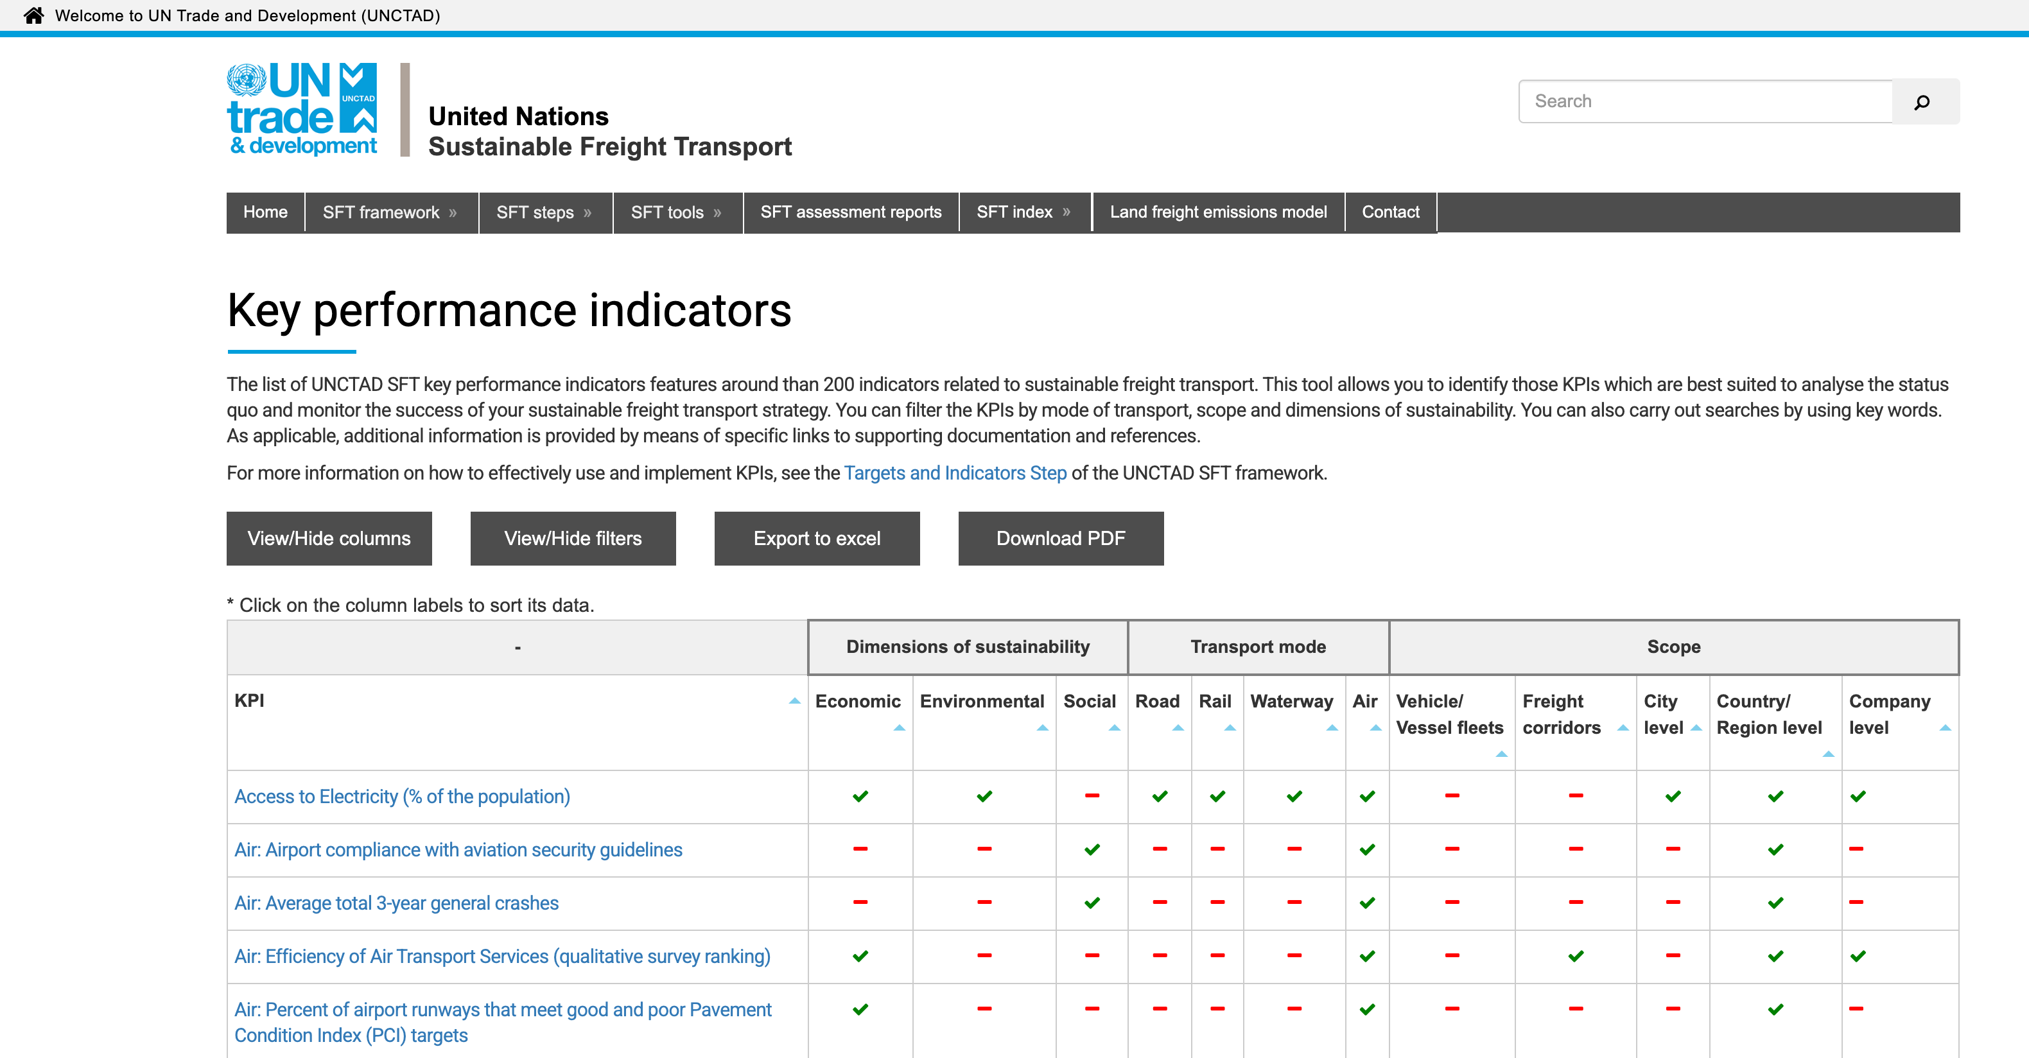Sort by KPI column arrow
This screenshot has height=1058, width=2029.
(x=794, y=700)
